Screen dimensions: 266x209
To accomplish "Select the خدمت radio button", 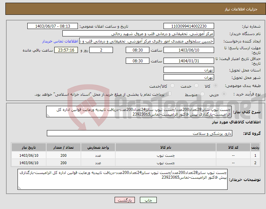I will point(196,86).
